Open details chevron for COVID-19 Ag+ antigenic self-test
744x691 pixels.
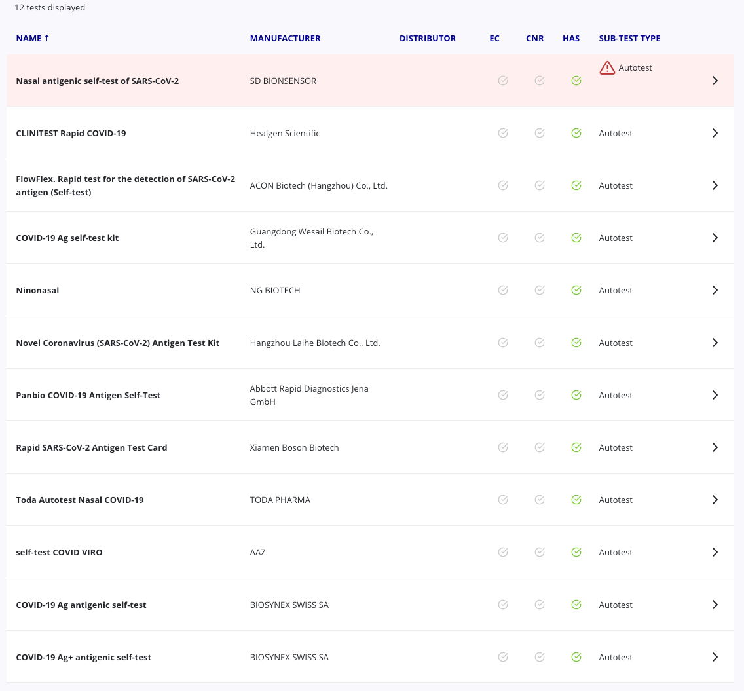pyautogui.click(x=715, y=657)
